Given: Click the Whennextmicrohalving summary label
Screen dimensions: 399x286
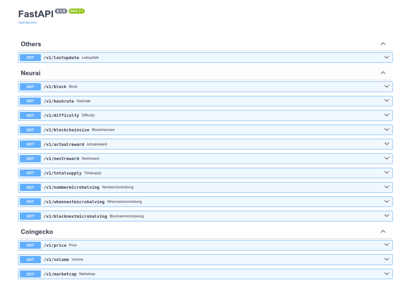Looking at the screenshot, I should [124, 202].
